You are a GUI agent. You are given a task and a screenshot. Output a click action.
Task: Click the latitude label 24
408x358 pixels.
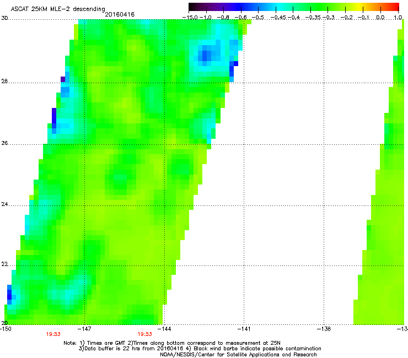coord(4,204)
